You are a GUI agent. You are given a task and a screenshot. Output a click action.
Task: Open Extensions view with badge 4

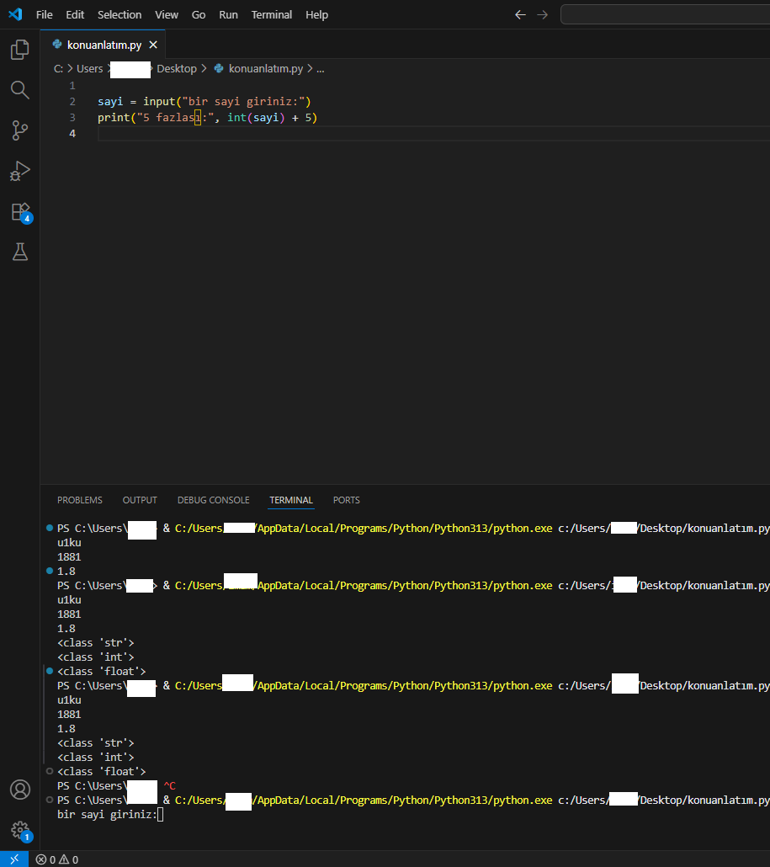21,212
